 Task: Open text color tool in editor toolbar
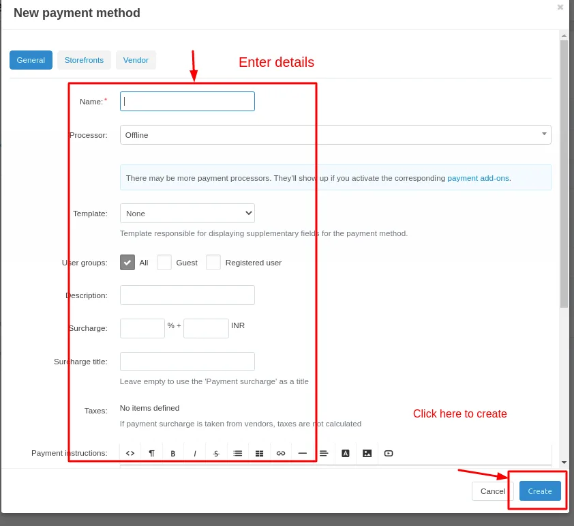[346, 453]
